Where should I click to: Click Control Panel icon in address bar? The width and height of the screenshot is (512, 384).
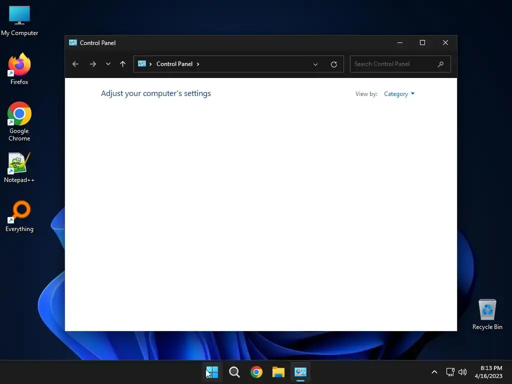pos(141,63)
